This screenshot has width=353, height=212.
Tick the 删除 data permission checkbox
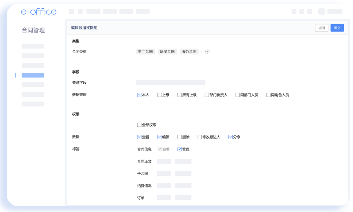point(179,137)
